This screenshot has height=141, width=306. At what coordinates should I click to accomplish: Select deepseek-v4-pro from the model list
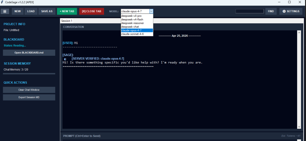coord(137,16)
